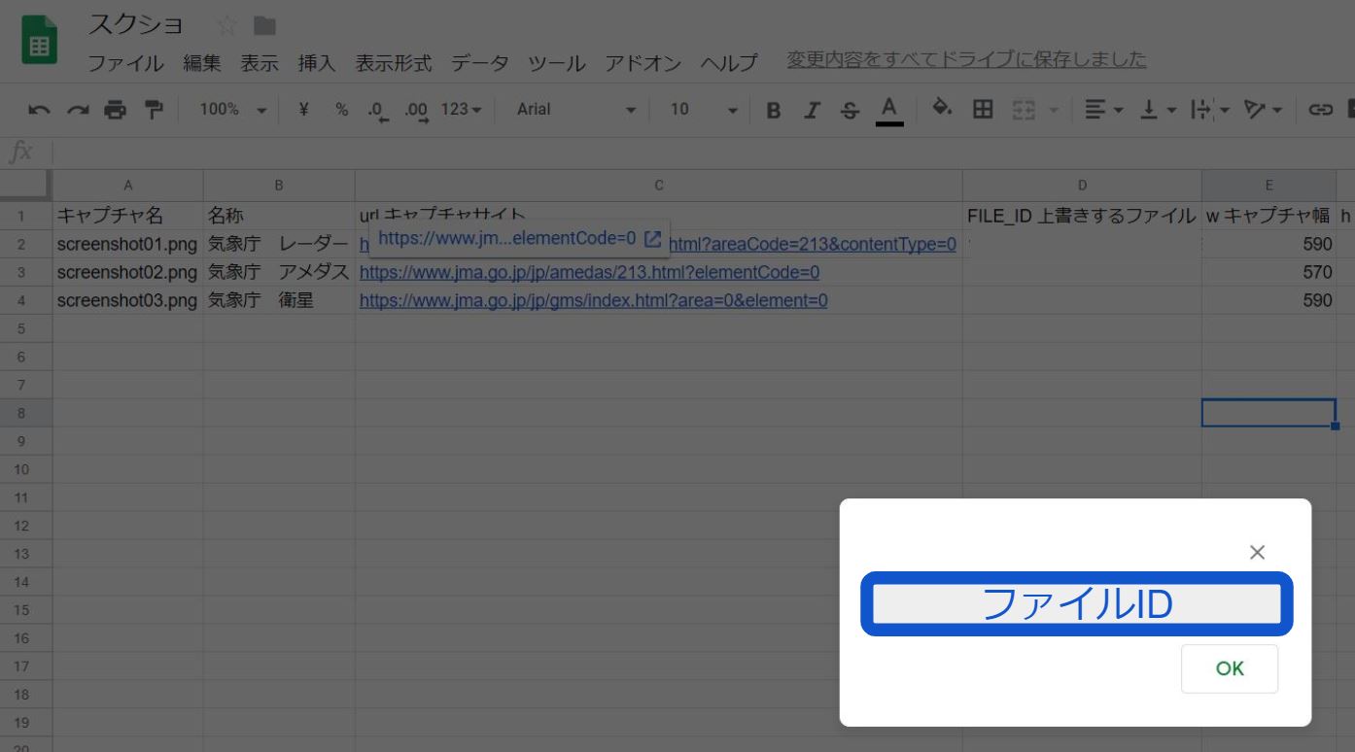This screenshot has height=752, width=1355.
Task: Open the fill color bucket
Action: click(x=942, y=109)
